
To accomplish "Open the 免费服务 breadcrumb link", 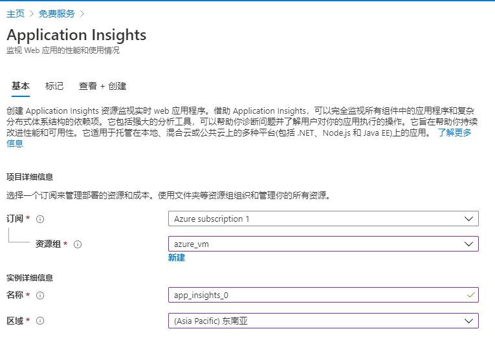I will click(57, 14).
